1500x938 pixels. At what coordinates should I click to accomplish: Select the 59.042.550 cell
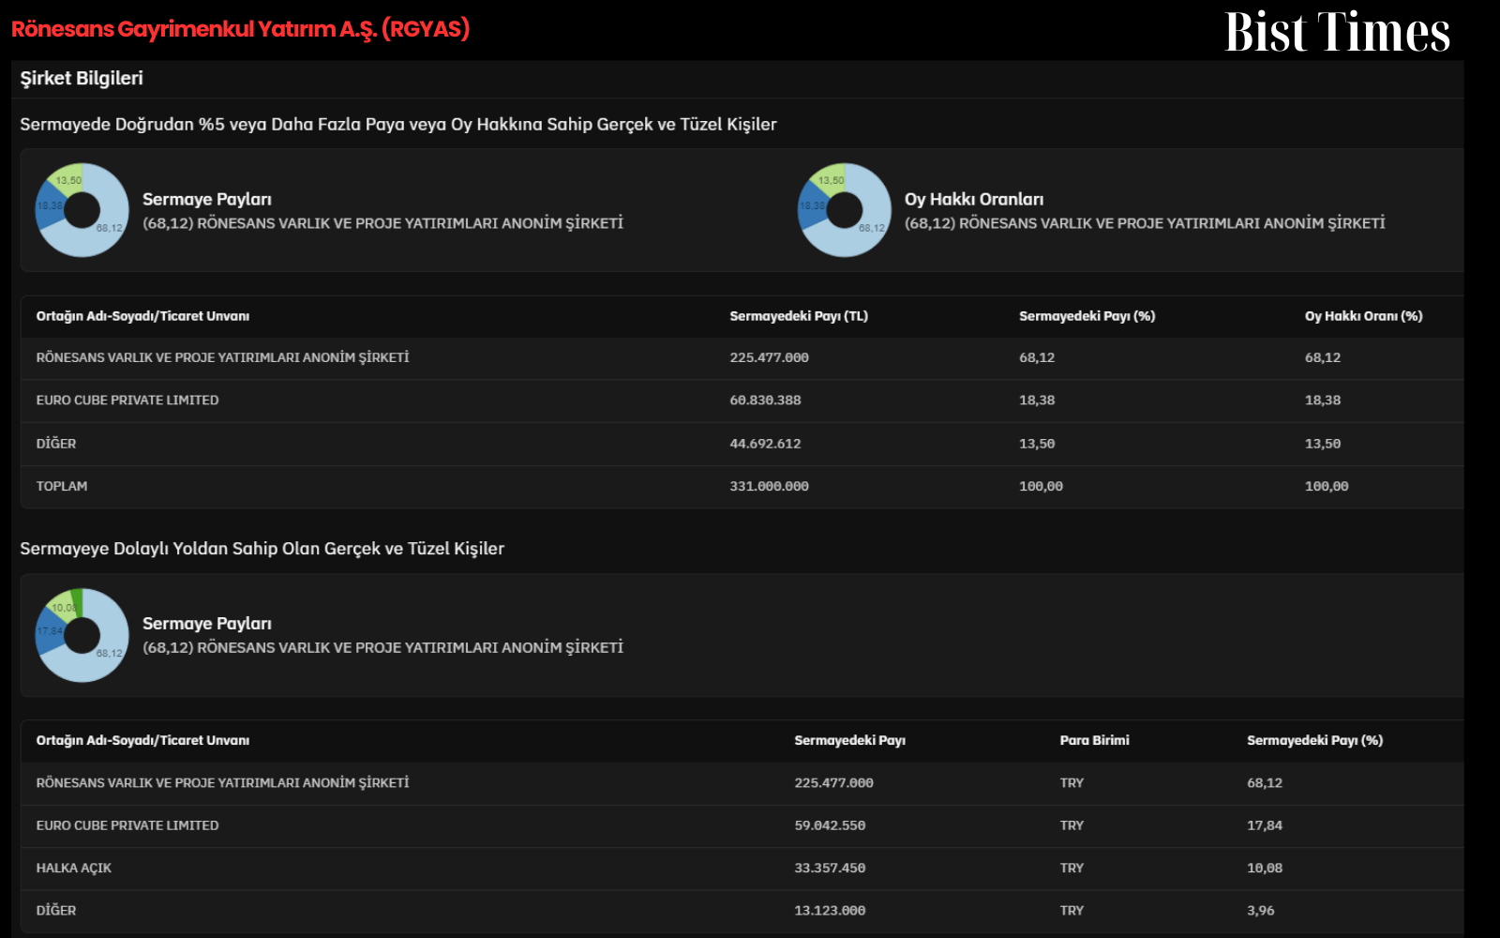[830, 825]
